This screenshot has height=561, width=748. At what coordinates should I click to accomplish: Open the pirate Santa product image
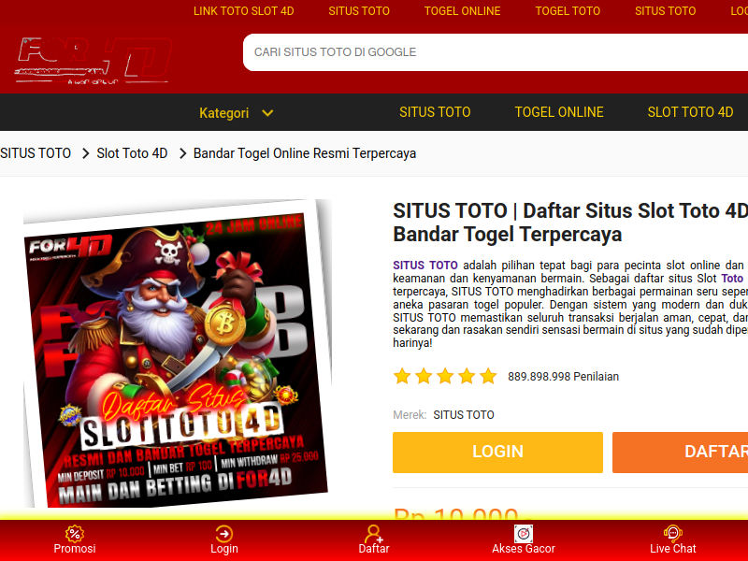[177, 354]
